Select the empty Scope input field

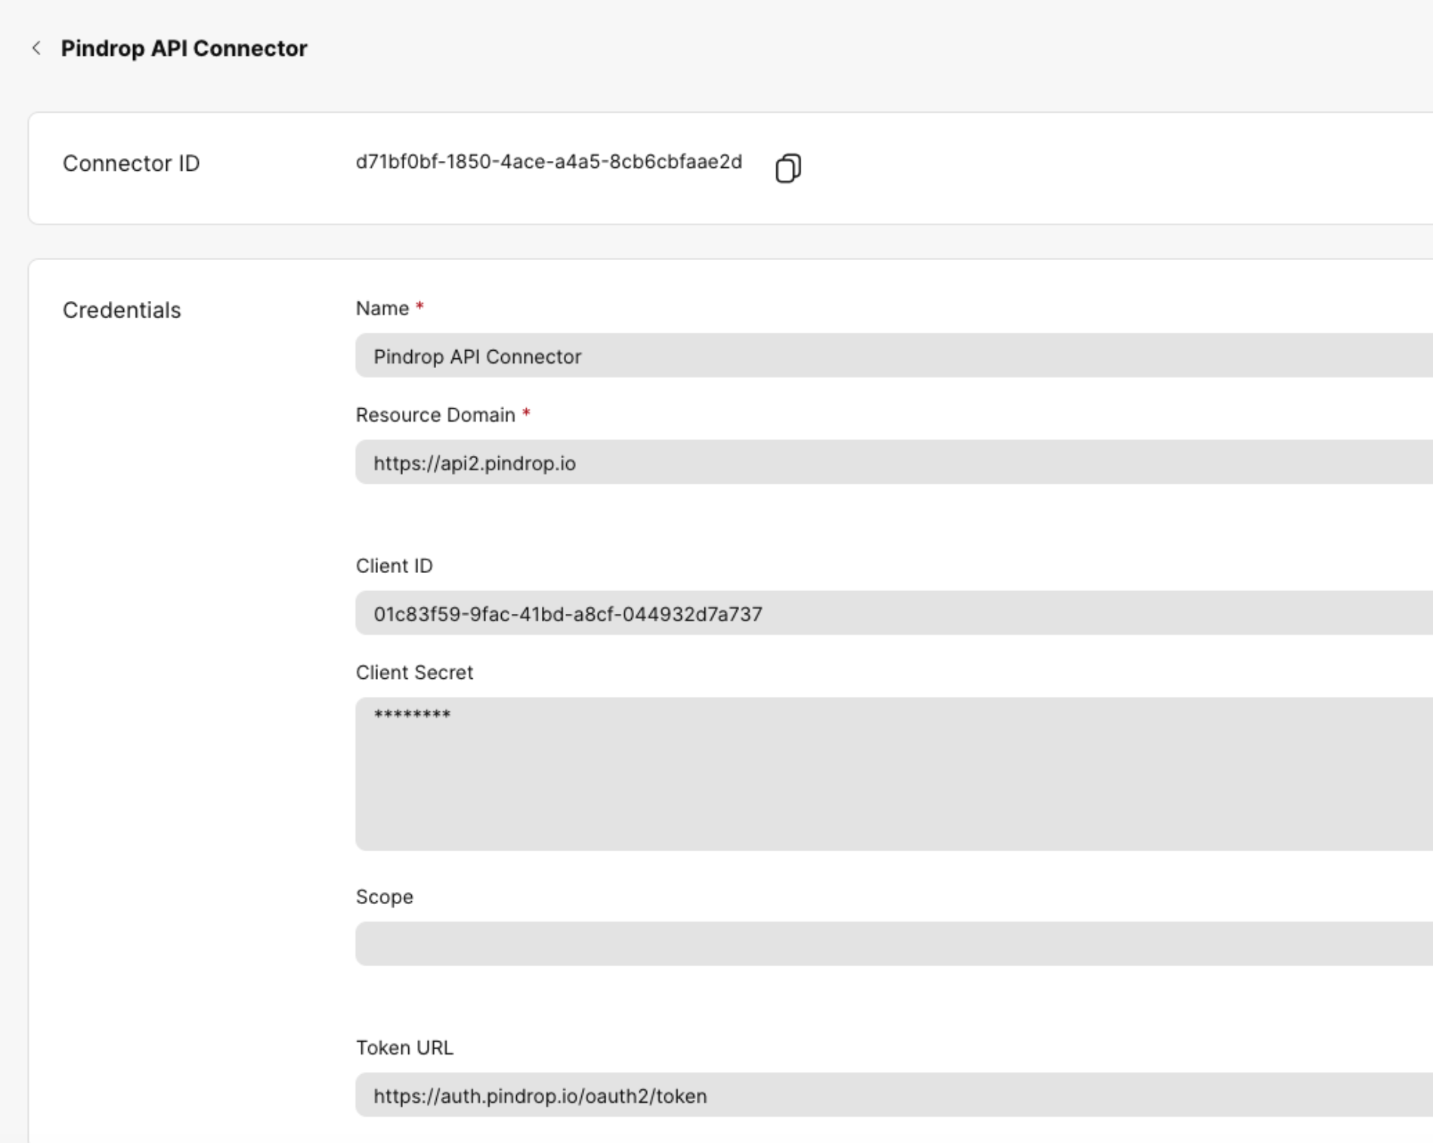coord(894,943)
